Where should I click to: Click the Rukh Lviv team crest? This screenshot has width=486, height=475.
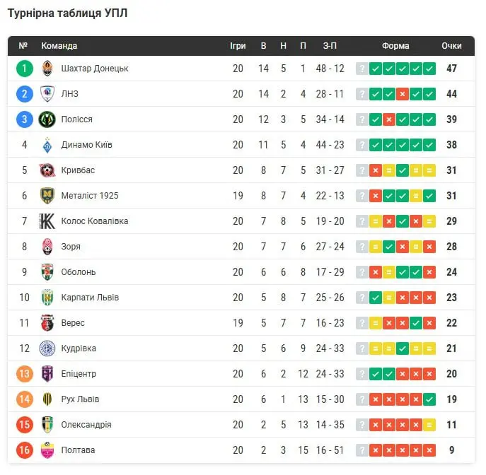point(47,399)
